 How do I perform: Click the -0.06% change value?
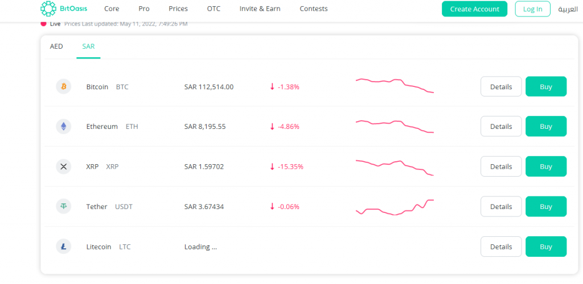[x=289, y=207]
